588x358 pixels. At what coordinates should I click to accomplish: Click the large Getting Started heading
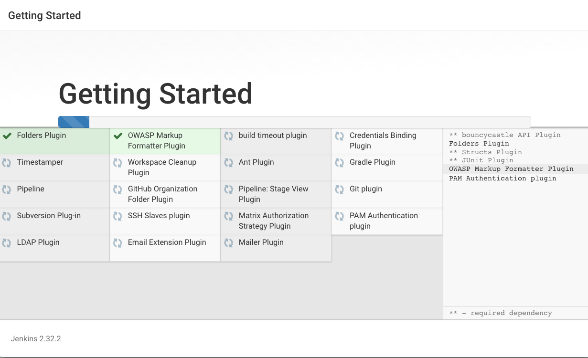coord(156,94)
